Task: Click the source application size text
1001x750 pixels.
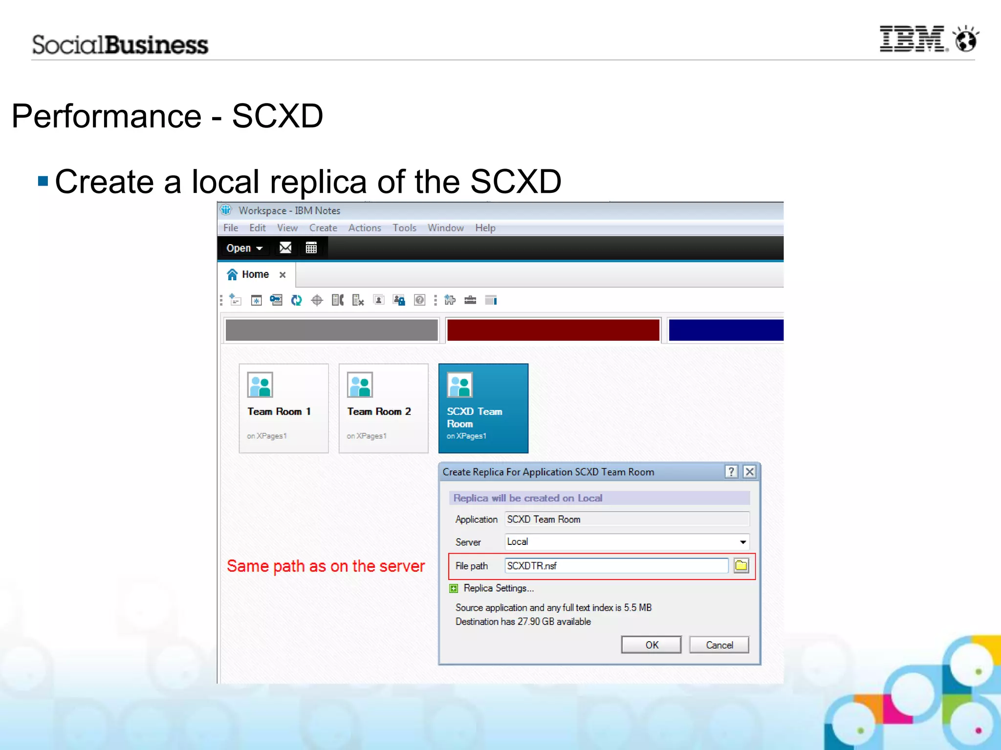Action: (x=553, y=607)
